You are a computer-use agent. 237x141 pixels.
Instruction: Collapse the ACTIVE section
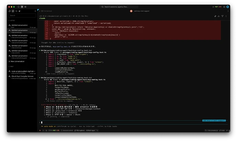[12, 20]
